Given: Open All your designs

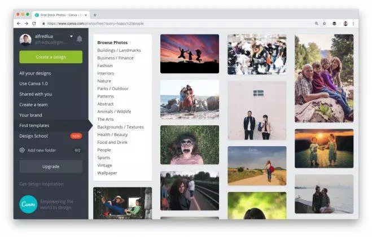Looking at the screenshot, I should [35, 73].
